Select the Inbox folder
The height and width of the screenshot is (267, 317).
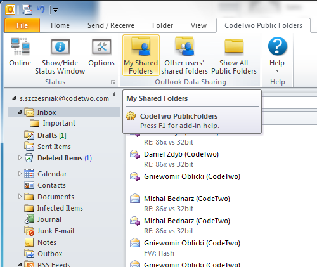pyautogui.click(x=64, y=112)
